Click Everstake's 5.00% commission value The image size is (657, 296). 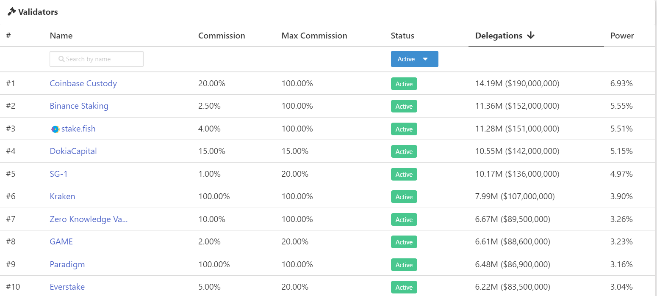pyautogui.click(x=209, y=287)
